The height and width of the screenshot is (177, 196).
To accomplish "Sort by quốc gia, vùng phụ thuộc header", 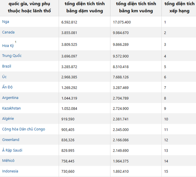I will 29,7.
